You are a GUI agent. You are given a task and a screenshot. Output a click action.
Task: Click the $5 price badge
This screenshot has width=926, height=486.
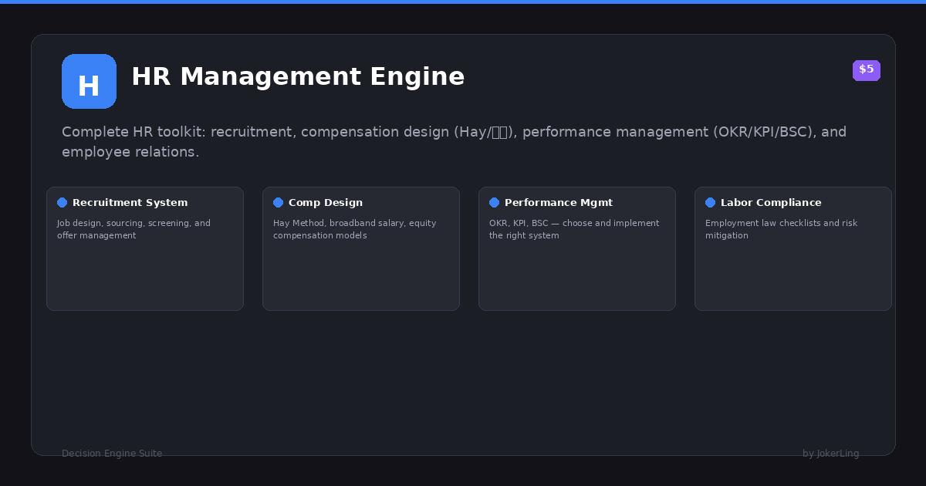pyautogui.click(x=867, y=70)
